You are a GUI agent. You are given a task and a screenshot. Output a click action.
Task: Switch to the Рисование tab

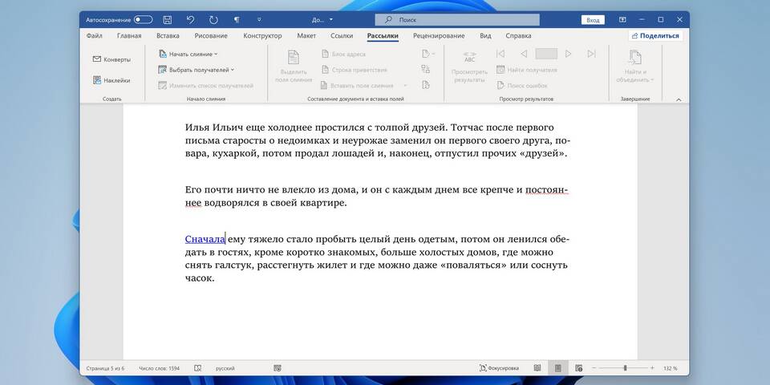click(x=211, y=36)
